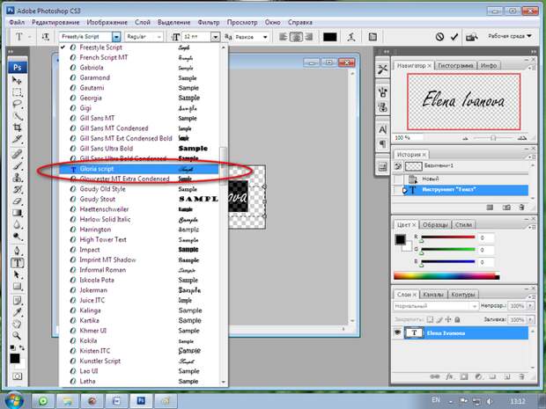Toggle Quick Mask mode
This screenshot has width=546, height=409.
17,376
